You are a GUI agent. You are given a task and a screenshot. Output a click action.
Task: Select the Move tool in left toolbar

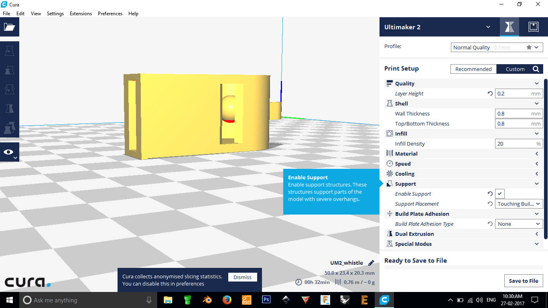pyautogui.click(x=9, y=51)
